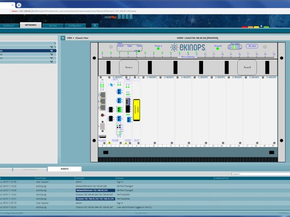The height and width of the screenshot is (217, 290).
Task: Switch to the NETWORKS tab
Action: click(31, 25)
